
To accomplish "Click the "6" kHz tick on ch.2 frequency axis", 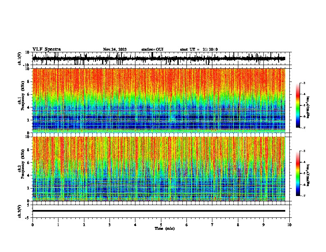I will click(x=28, y=163).
